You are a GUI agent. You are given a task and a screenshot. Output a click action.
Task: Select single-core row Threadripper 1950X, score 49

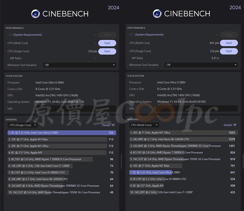(62, 192)
